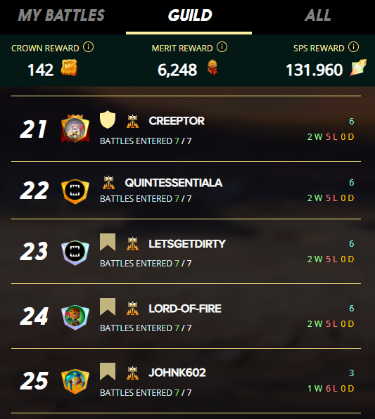375x419 pixels.
Task: Click the tower icon next to QUINTESSENTIALA
Action: 108,183
